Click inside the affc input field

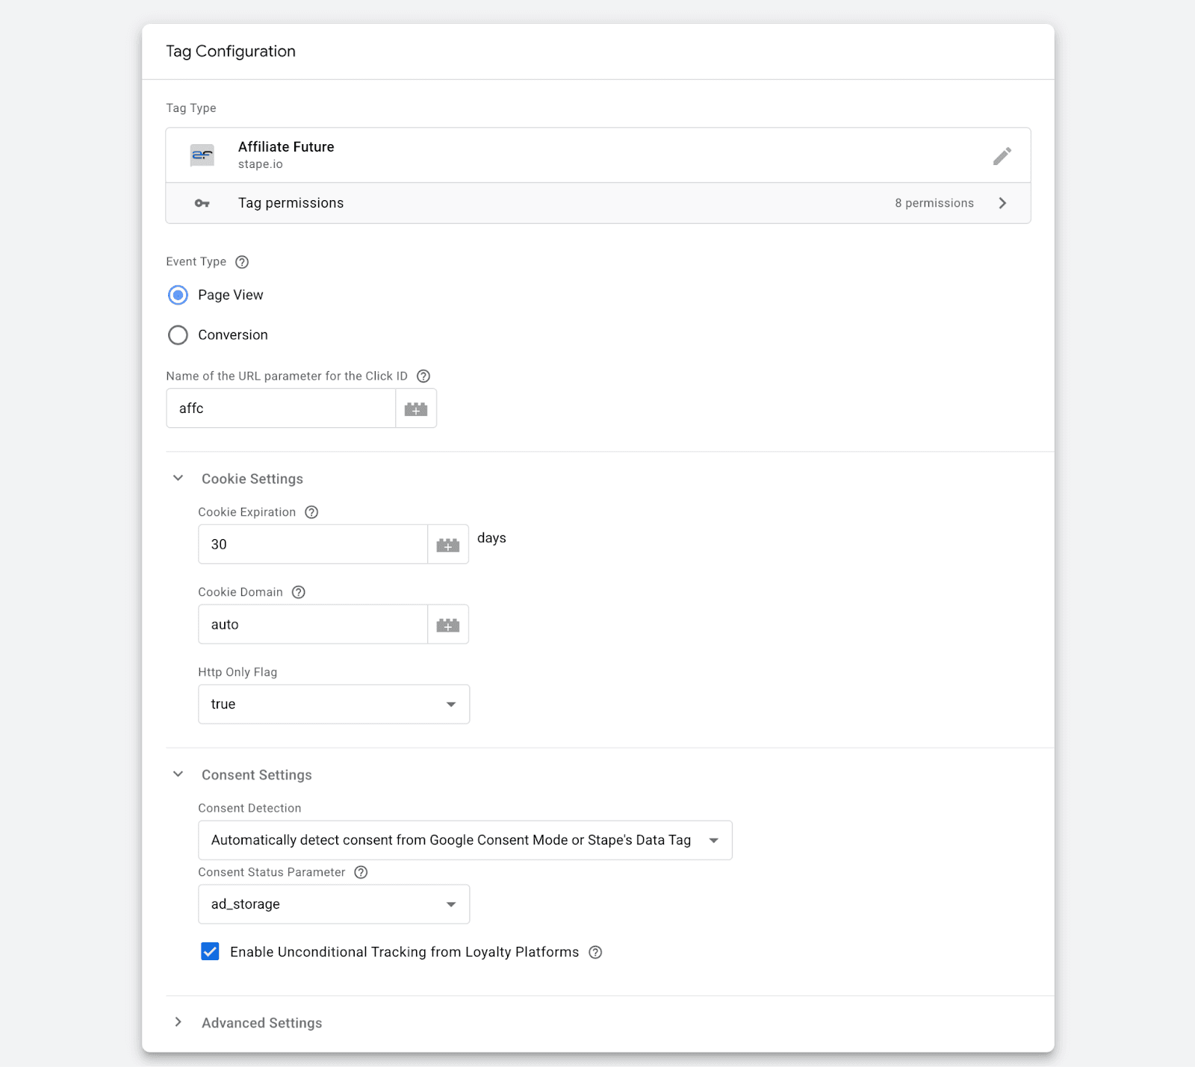(280, 408)
